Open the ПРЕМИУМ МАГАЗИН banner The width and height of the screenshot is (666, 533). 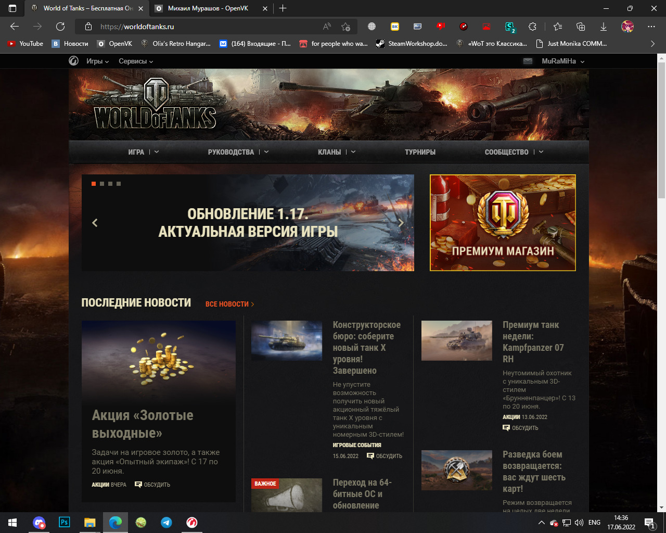[x=503, y=223]
